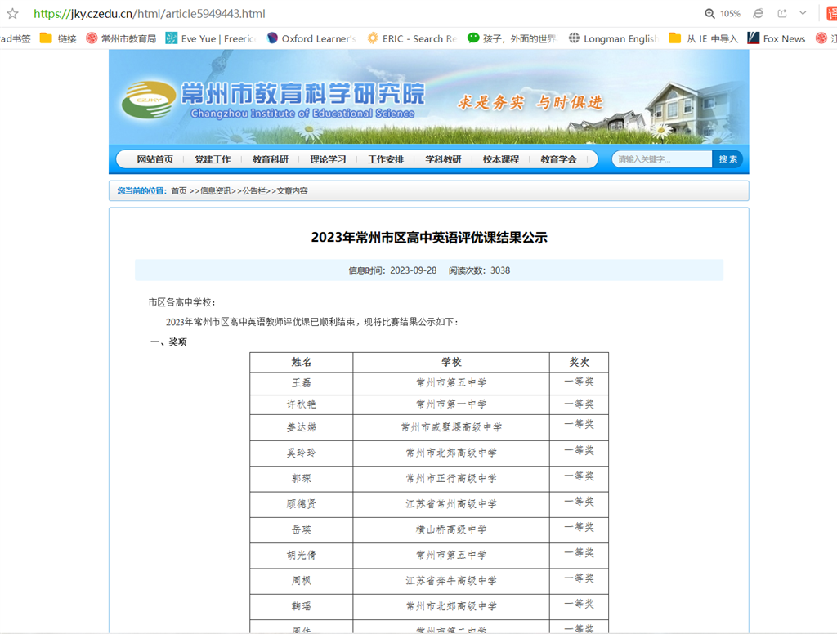Click the cell 江苏省奔牛高级中学
Viewport: 837px width, 634px height.
(451, 581)
